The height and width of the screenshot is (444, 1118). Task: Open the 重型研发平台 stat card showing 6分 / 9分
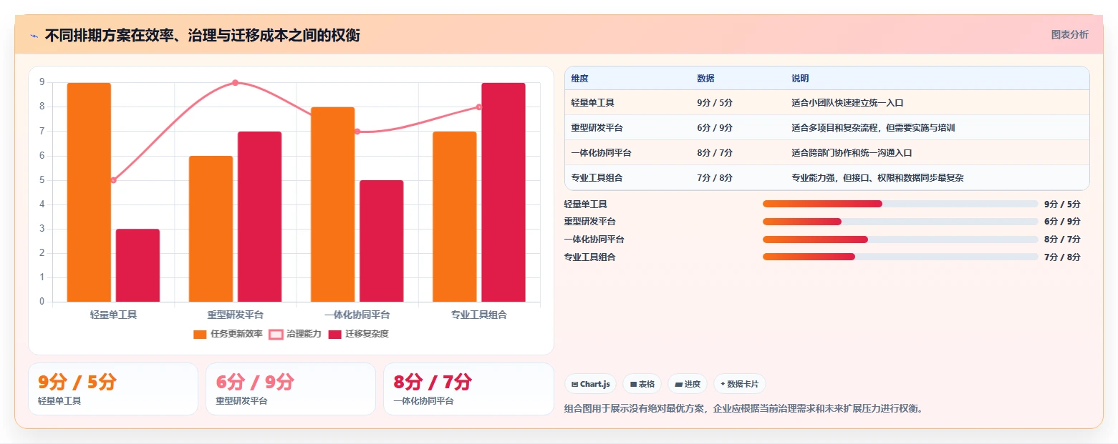pyautogui.click(x=291, y=389)
